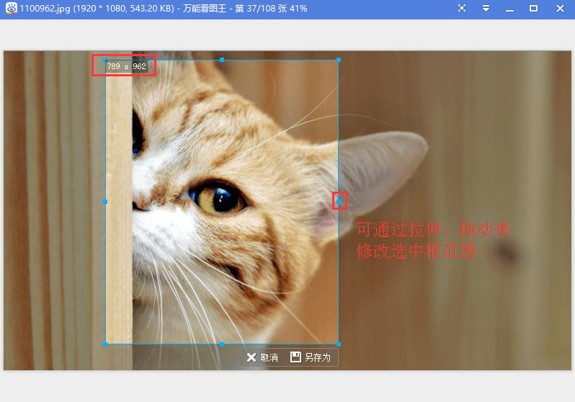Screen dimensions: 575x402
Task: Click the bottom-right crop handle
Action: point(339,344)
